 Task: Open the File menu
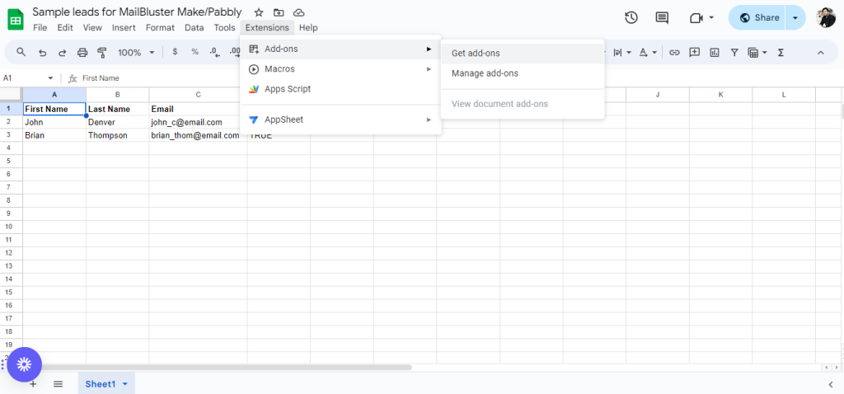40,27
